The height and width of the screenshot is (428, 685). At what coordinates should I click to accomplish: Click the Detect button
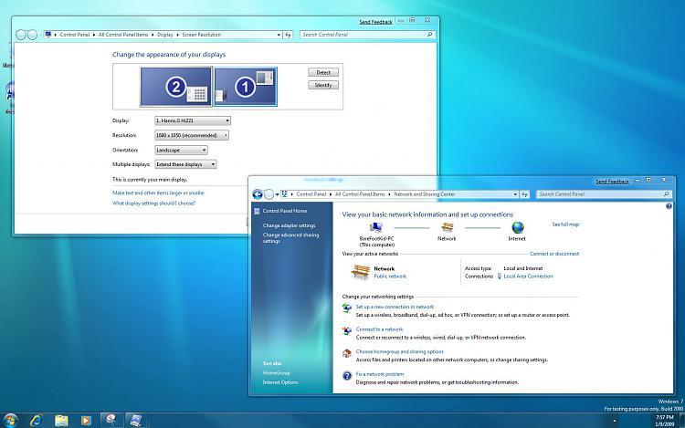(323, 72)
